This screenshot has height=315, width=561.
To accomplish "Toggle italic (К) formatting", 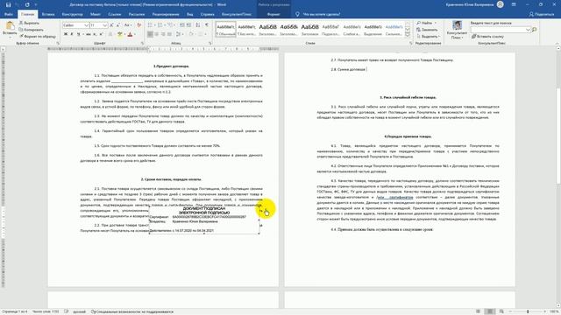I will (x=72, y=34).
